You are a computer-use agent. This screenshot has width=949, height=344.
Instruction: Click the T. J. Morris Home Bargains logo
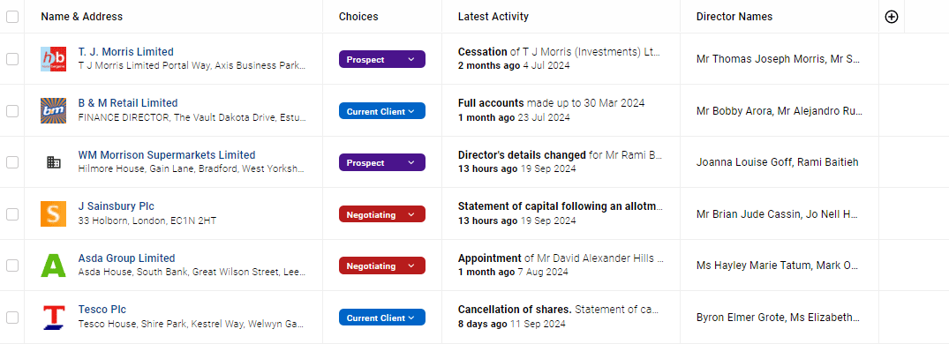[53, 59]
